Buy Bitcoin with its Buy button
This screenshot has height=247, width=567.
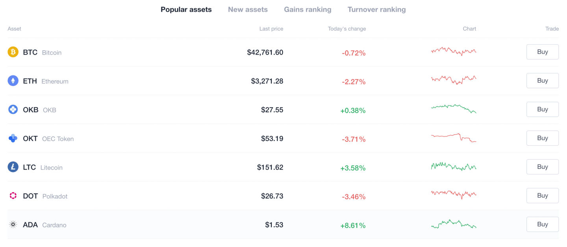[543, 52]
